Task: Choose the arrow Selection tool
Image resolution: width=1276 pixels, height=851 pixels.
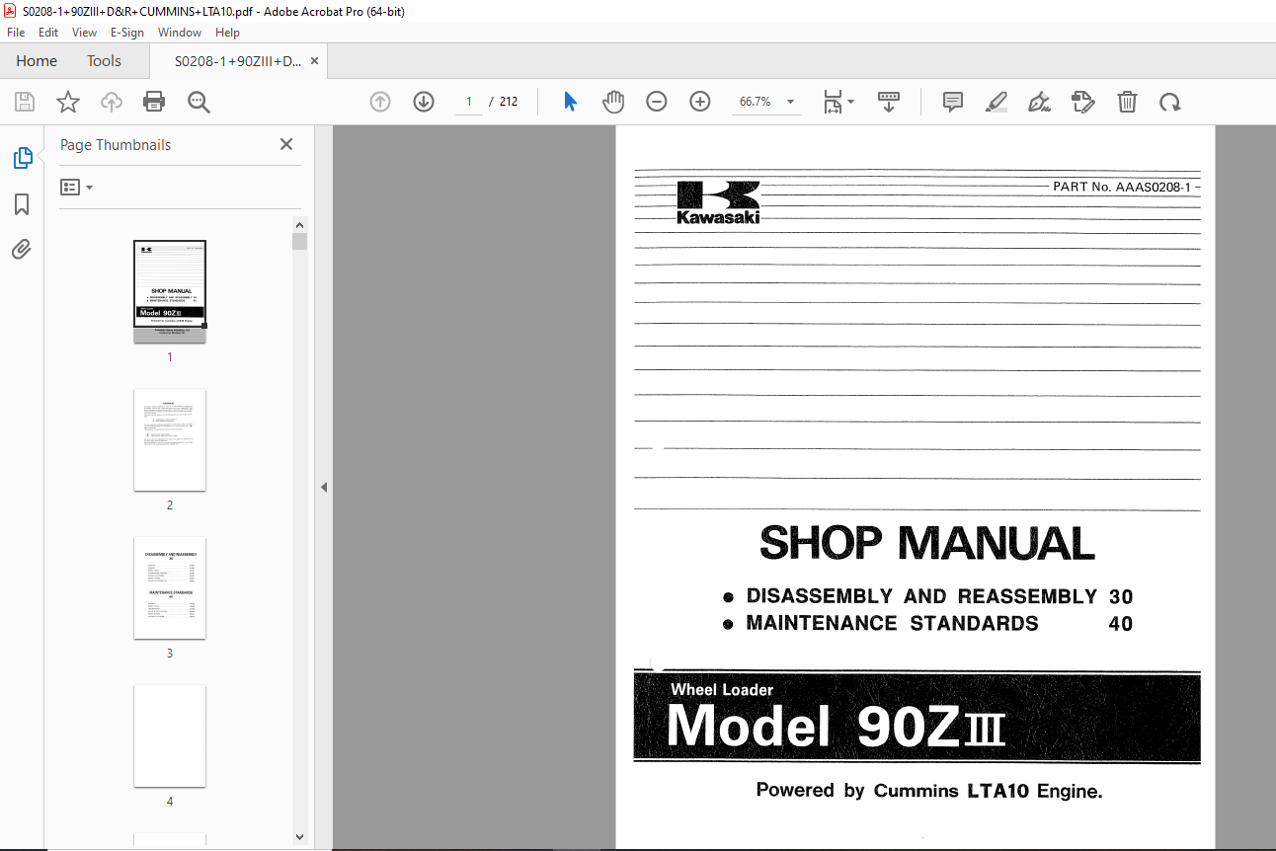Action: [570, 102]
